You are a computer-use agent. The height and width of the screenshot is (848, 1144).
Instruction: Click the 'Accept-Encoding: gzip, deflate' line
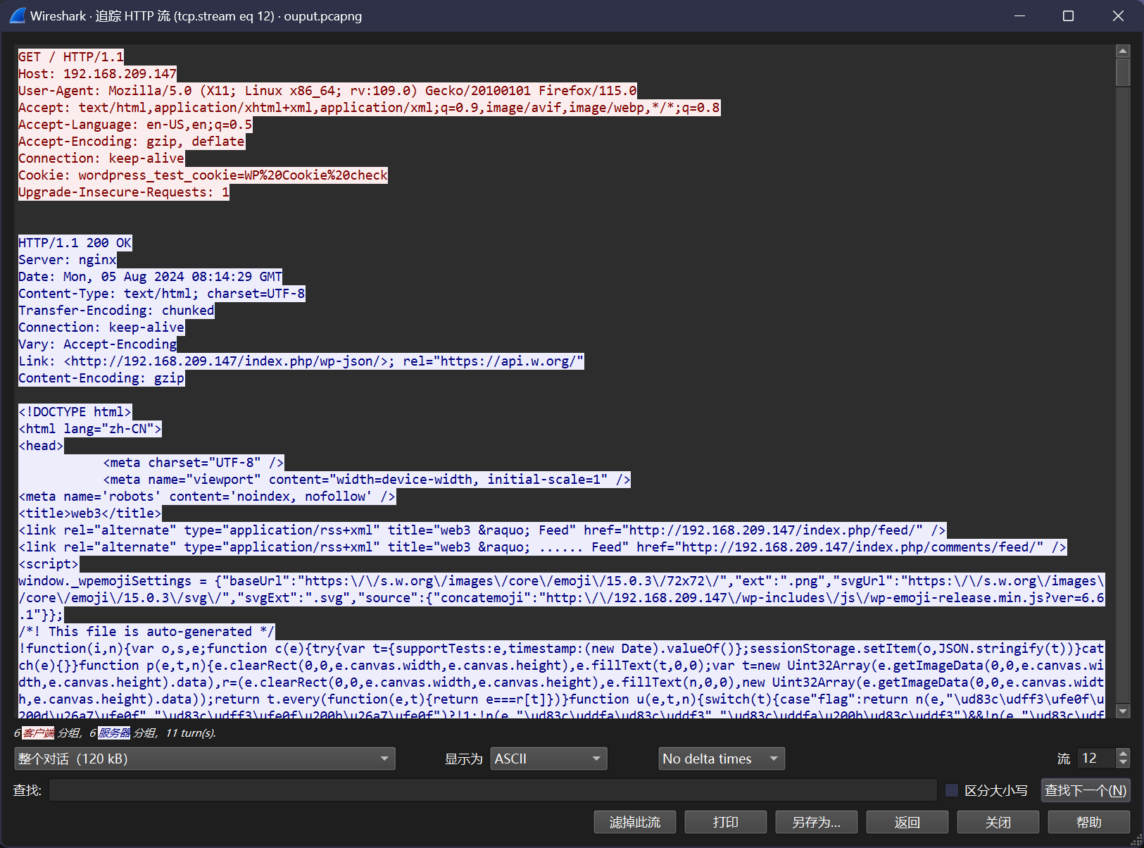[132, 142]
